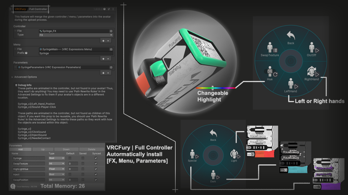The image size is (348, 195).
Task: Toggle Default checkbox for Syringe parameter
Action: 70,158
